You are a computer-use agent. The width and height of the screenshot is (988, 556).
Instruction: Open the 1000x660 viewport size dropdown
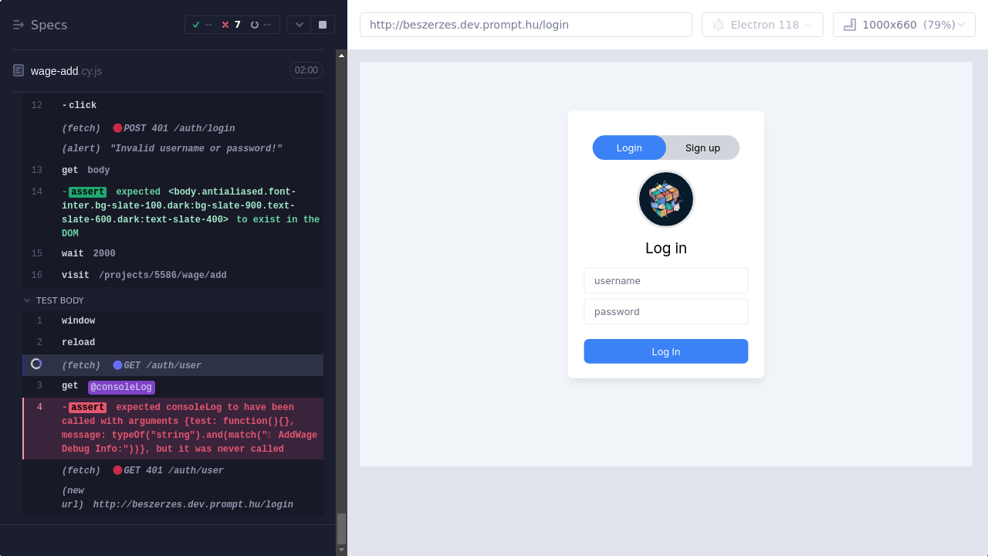(x=904, y=25)
